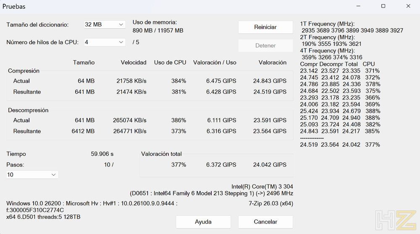Click total rating per usage 6.372 GIPS
This screenshot has width=420, height=234.
click(x=221, y=165)
